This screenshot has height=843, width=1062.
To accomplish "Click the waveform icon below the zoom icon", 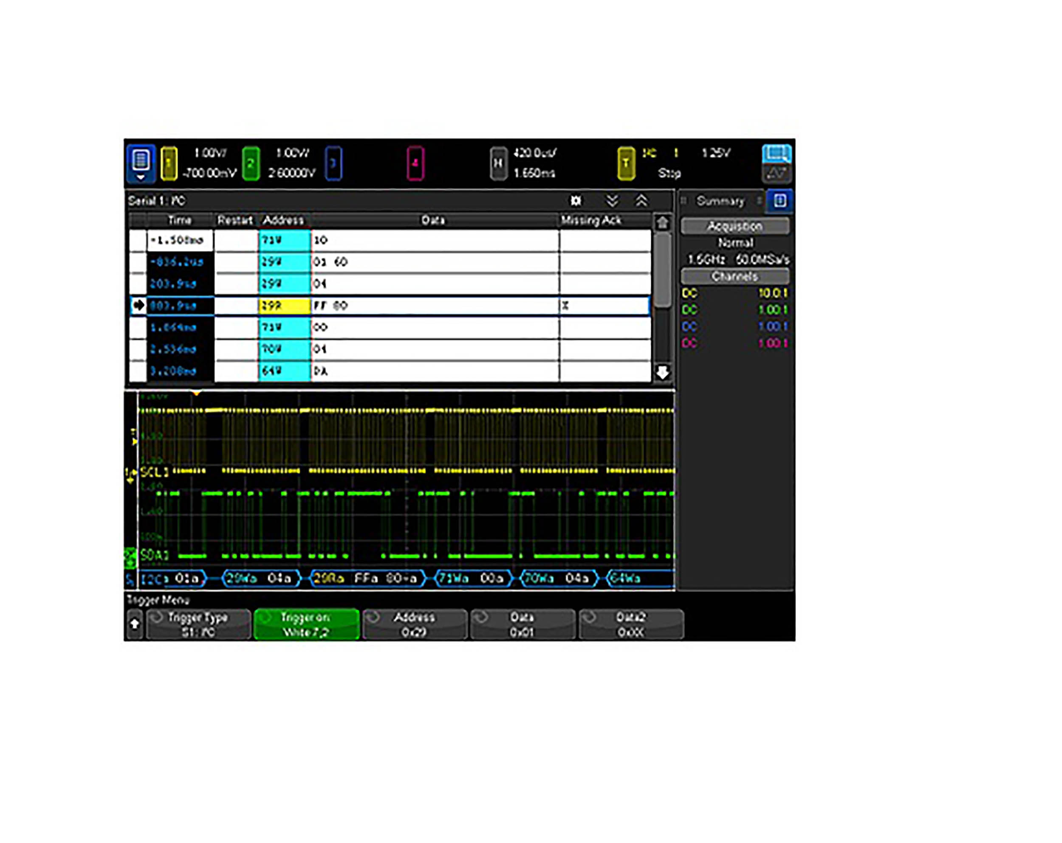I will (776, 173).
